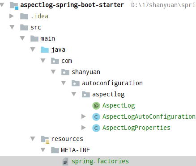Select the main folder
Screen dimensions: 196x166
(x=48, y=39)
